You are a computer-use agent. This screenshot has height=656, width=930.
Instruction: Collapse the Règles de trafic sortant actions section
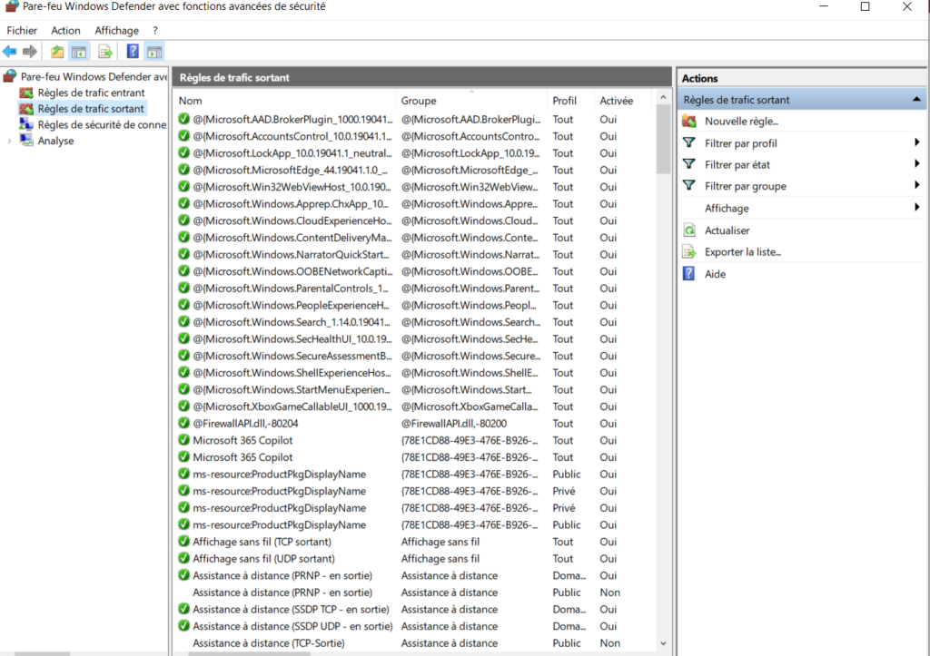(x=916, y=100)
